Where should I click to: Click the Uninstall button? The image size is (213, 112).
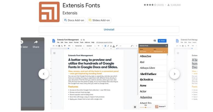coord(109,29)
